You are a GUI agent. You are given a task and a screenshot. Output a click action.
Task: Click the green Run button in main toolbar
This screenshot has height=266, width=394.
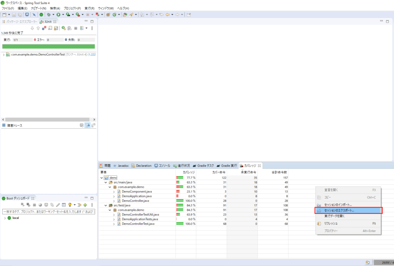58,15
